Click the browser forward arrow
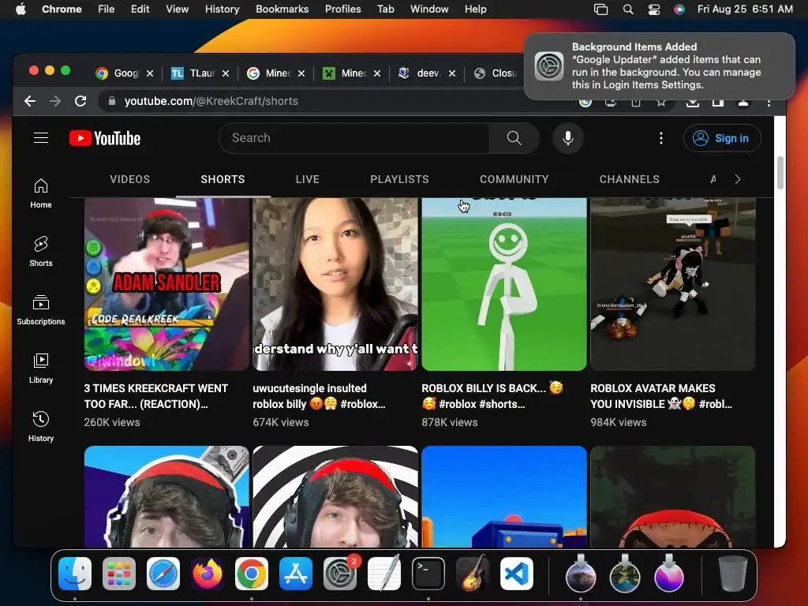This screenshot has width=808, height=606. (x=55, y=101)
